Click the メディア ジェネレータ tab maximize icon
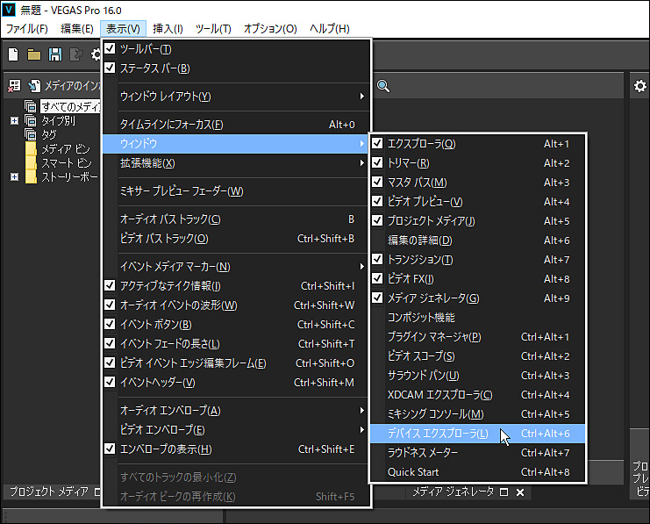 (x=504, y=492)
